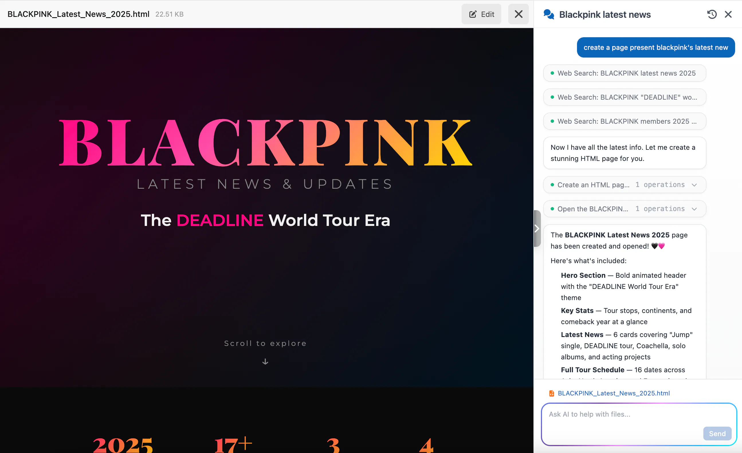Collapse the side panel with the arrow handle

(537, 229)
